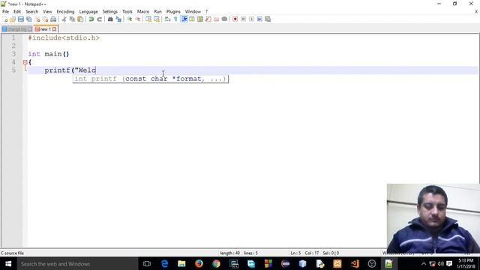Toggle the Indent Guide toolbar button
Image resolution: width=480 pixels, height=270 pixels.
coord(184,19)
